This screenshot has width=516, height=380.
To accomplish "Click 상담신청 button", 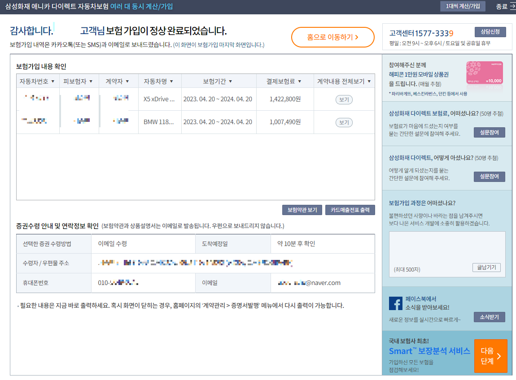I will (x=490, y=32).
